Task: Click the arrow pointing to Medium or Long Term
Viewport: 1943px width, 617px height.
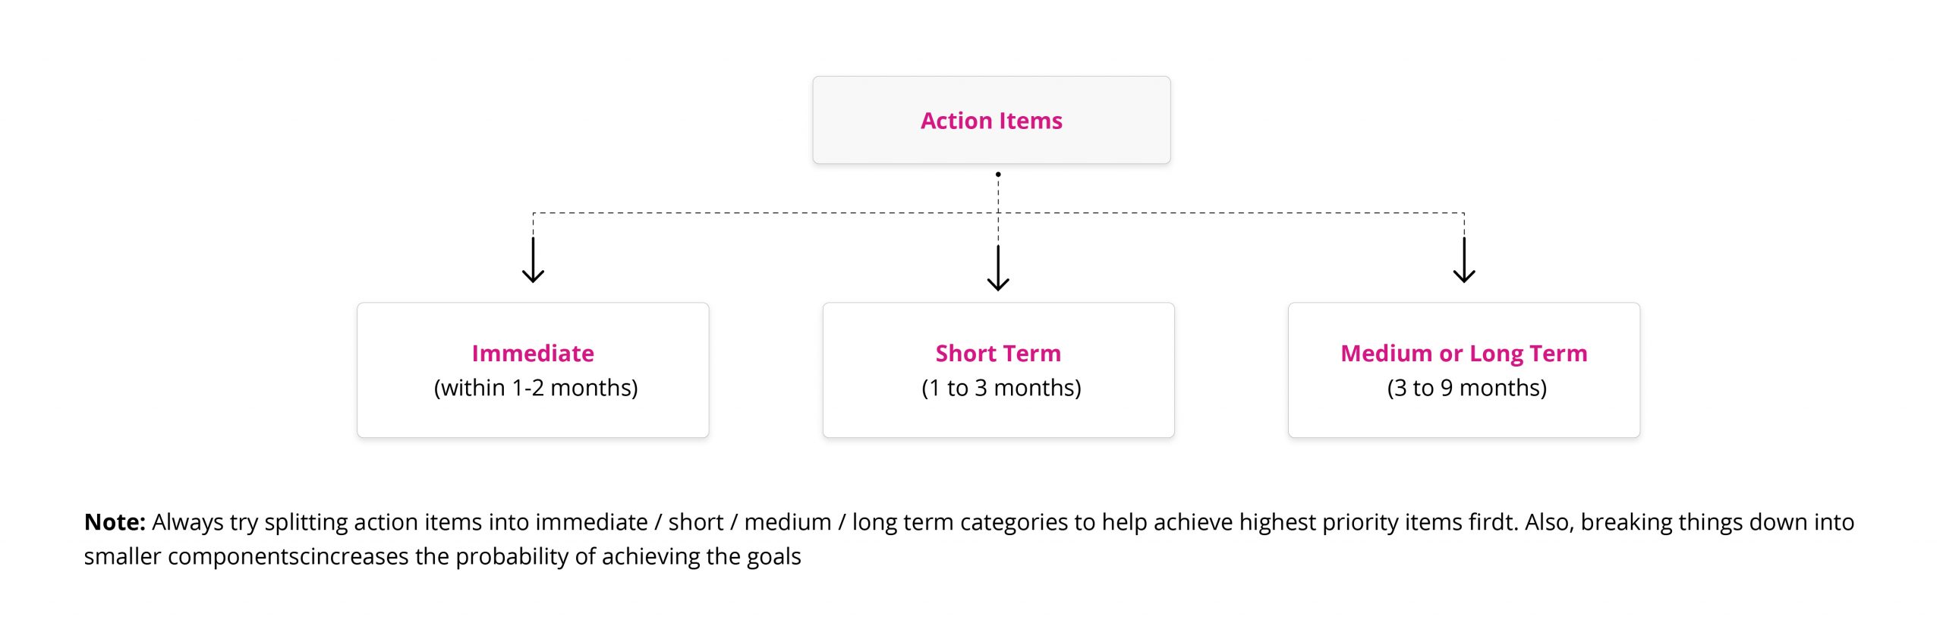Action: (x=1464, y=260)
